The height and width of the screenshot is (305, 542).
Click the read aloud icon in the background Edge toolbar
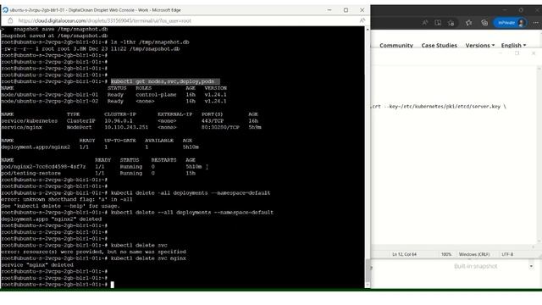tap(425, 23)
